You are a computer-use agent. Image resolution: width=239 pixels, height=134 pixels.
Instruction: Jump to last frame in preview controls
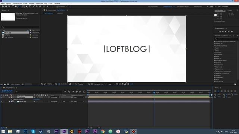[x=232, y=32]
